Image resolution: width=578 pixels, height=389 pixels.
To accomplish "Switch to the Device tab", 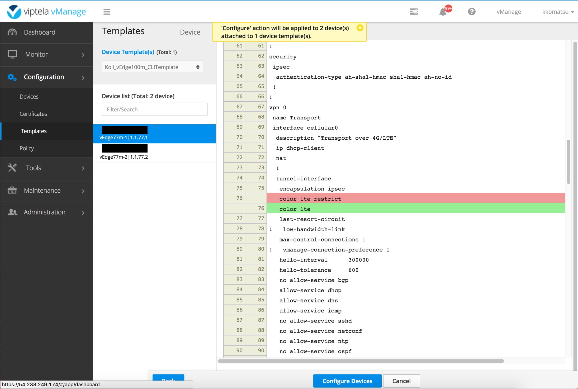I will pyautogui.click(x=190, y=32).
